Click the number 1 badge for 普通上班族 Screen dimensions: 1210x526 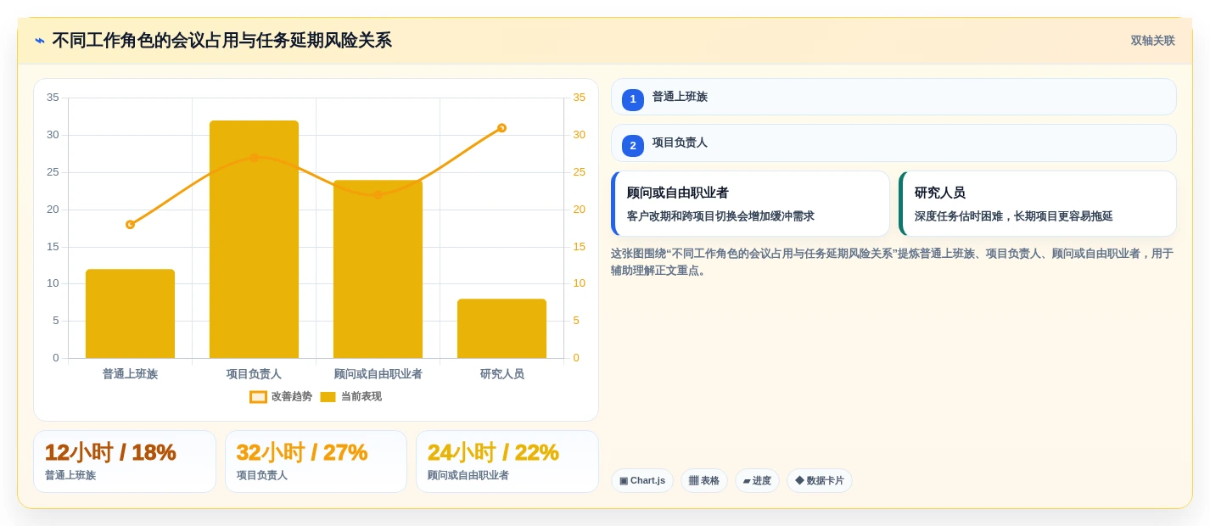tap(633, 99)
